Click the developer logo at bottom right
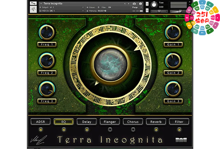Screen dimensions: 220x149 pyautogui.click(x=181, y=140)
